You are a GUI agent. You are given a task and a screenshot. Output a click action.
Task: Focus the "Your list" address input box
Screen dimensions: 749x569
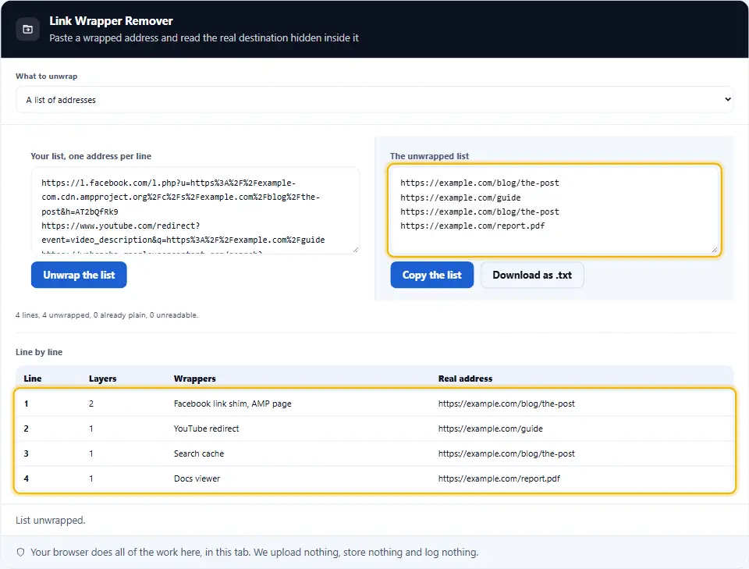pos(195,210)
